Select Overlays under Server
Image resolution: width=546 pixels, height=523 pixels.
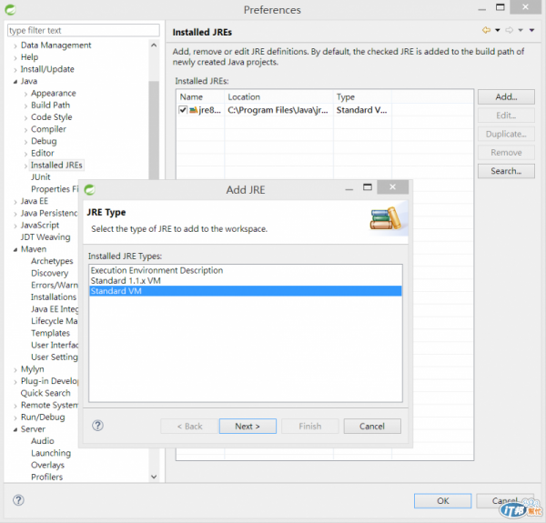[47, 465]
